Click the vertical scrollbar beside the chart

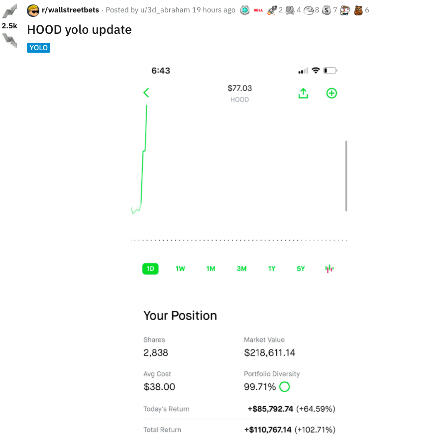click(346, 176)
